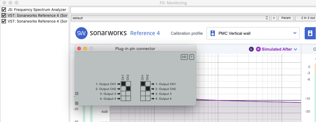This screenshot has height=122, width=316.
Task: Minimize the Plug-in pin connector window
Action: [x=85, y=48]
